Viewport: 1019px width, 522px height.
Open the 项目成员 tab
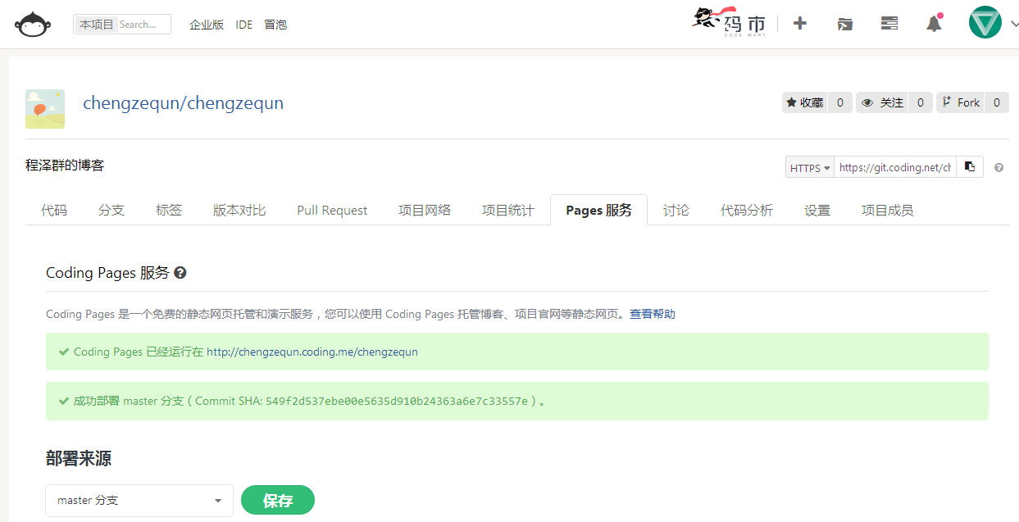point(888,211)
